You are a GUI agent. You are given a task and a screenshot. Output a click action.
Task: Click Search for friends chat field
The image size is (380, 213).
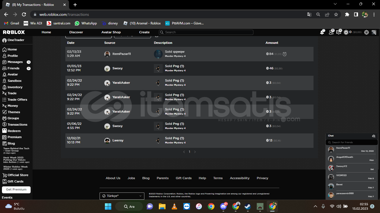[352, 142]
